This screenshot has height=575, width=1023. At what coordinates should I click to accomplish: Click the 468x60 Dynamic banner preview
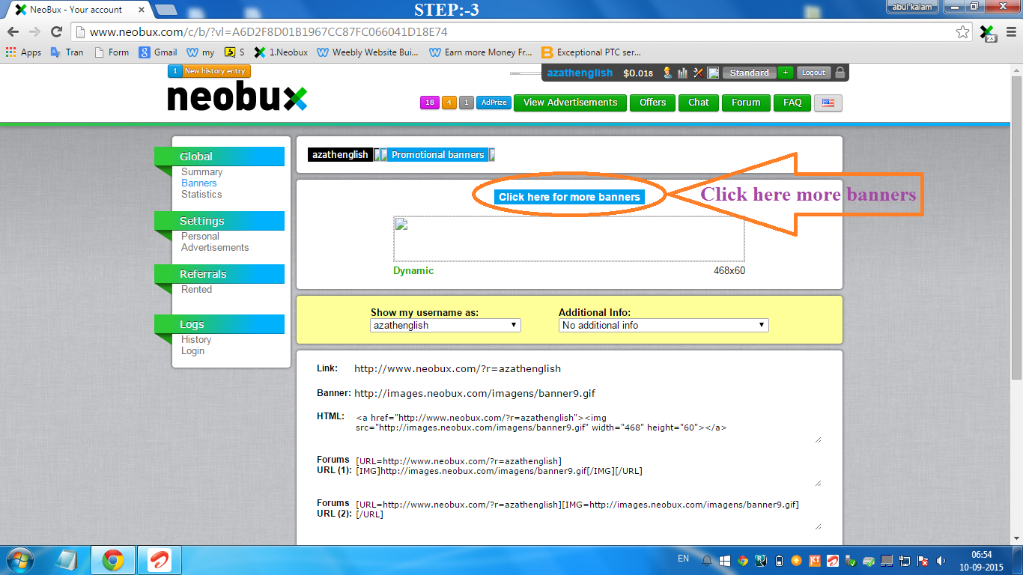pyautogui.click(x=569, y=239)
